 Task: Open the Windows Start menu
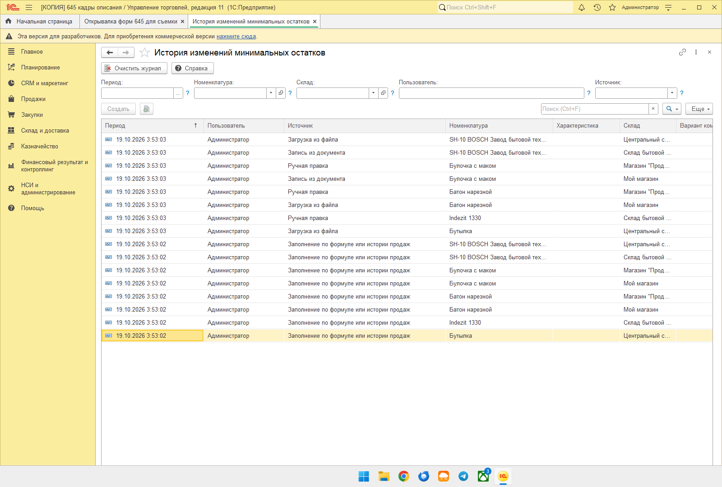(364, 476)
